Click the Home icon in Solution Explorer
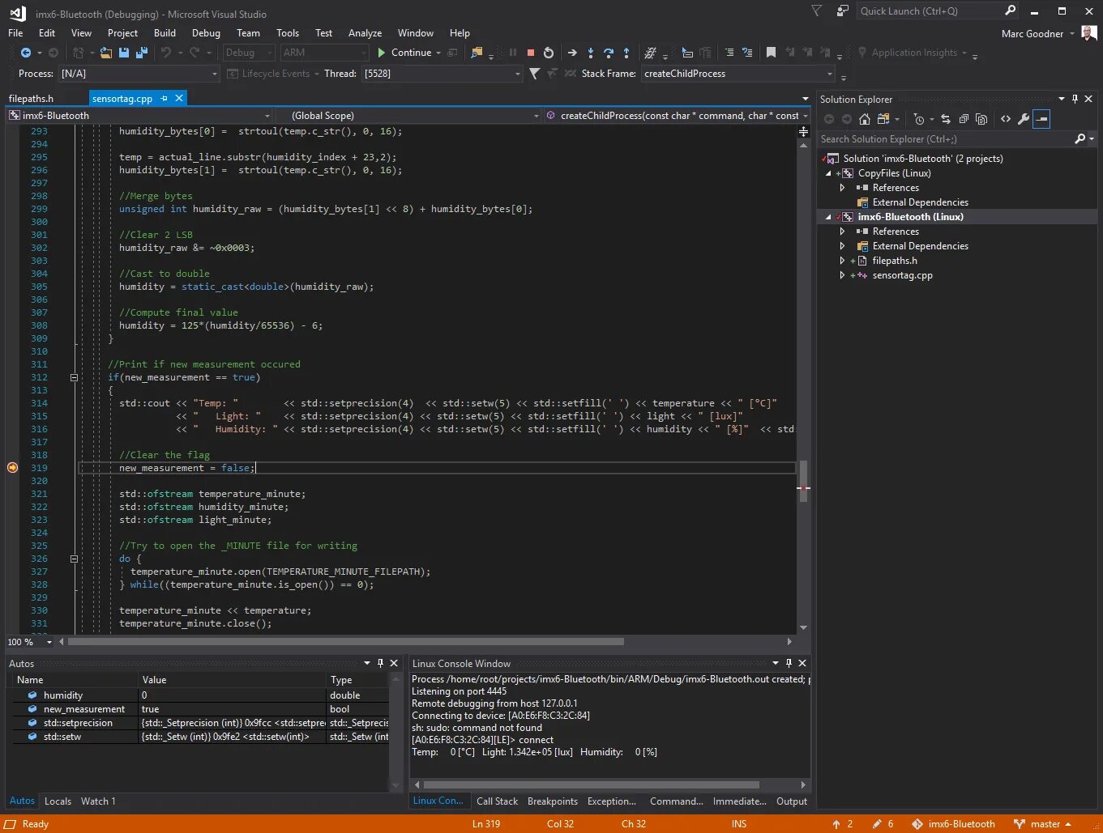Screen dimensions: 1103x833 click(865, 119)
